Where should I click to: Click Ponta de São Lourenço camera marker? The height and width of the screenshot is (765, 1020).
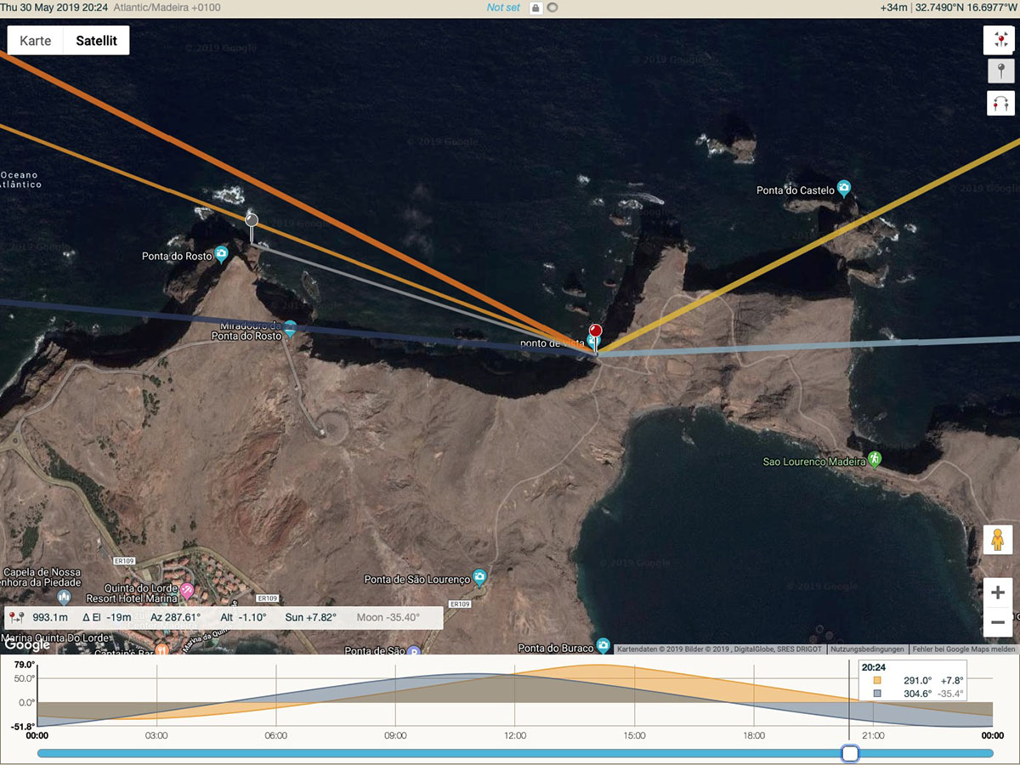479,577
